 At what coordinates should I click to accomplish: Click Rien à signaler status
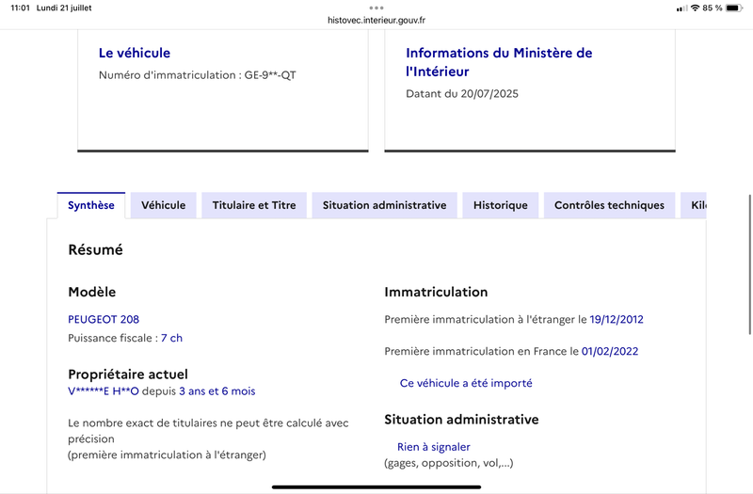434,447
